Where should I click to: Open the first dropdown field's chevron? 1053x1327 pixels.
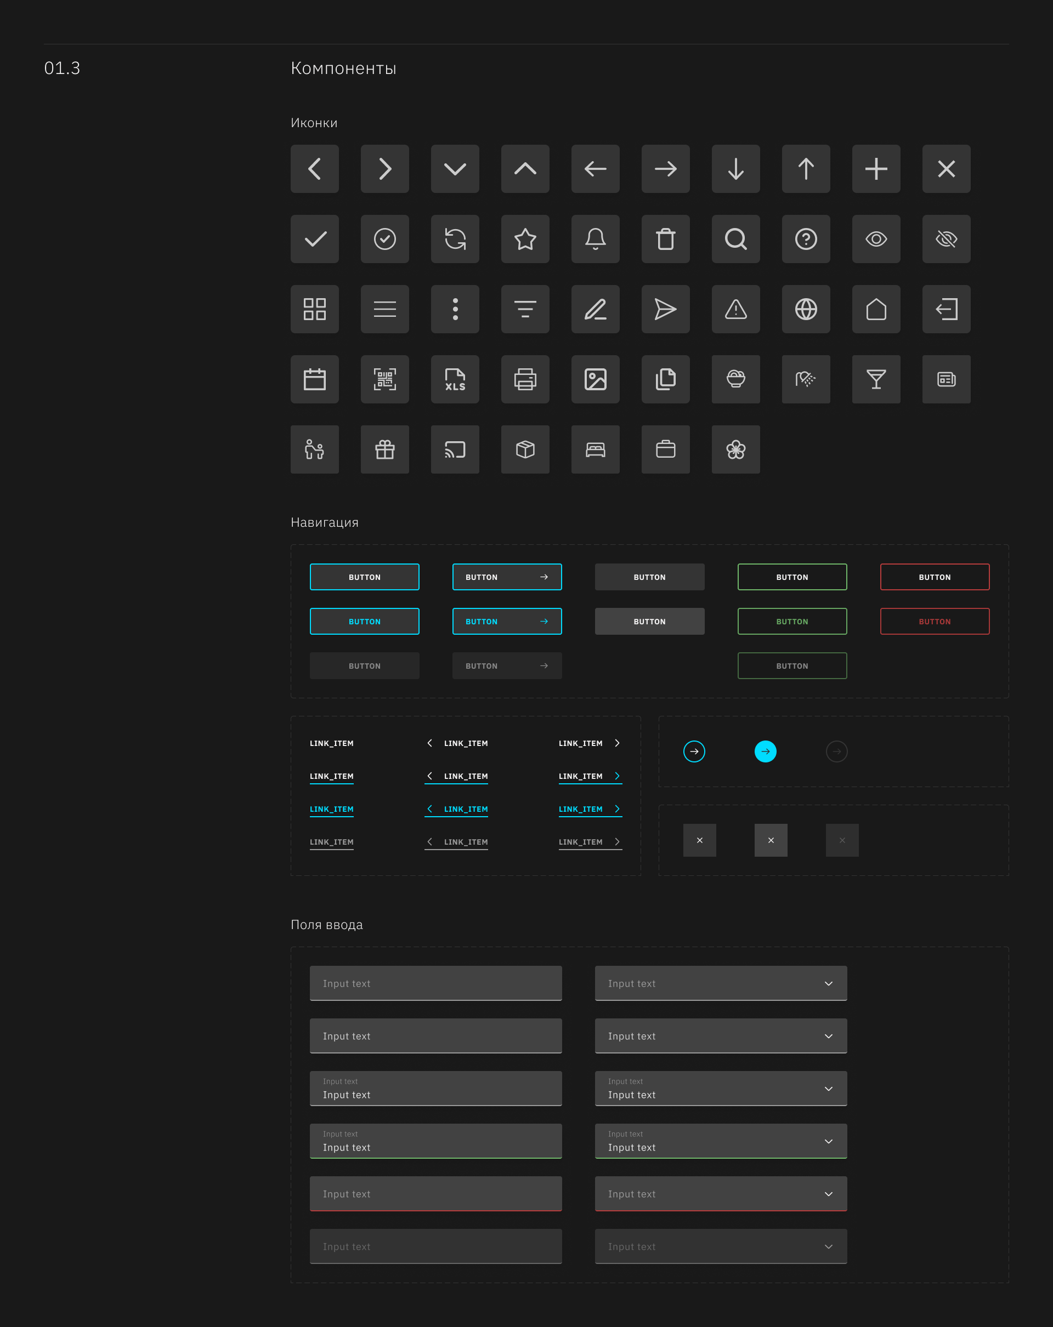click(x=829, y=983)
